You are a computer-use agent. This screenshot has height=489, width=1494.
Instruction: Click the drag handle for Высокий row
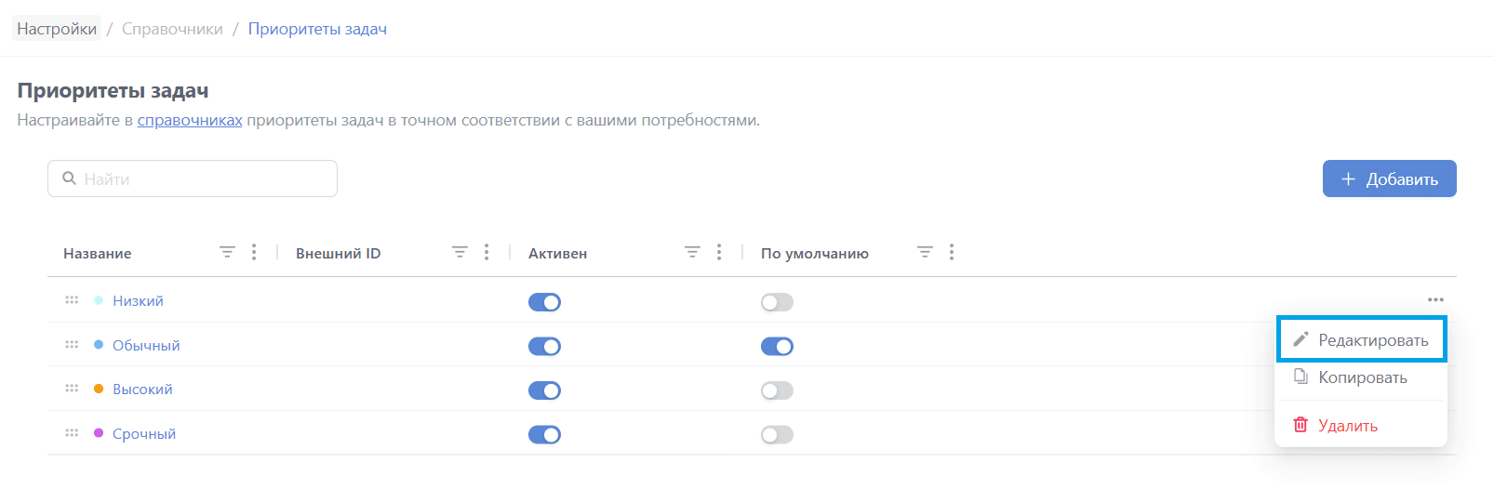[72, 389]
